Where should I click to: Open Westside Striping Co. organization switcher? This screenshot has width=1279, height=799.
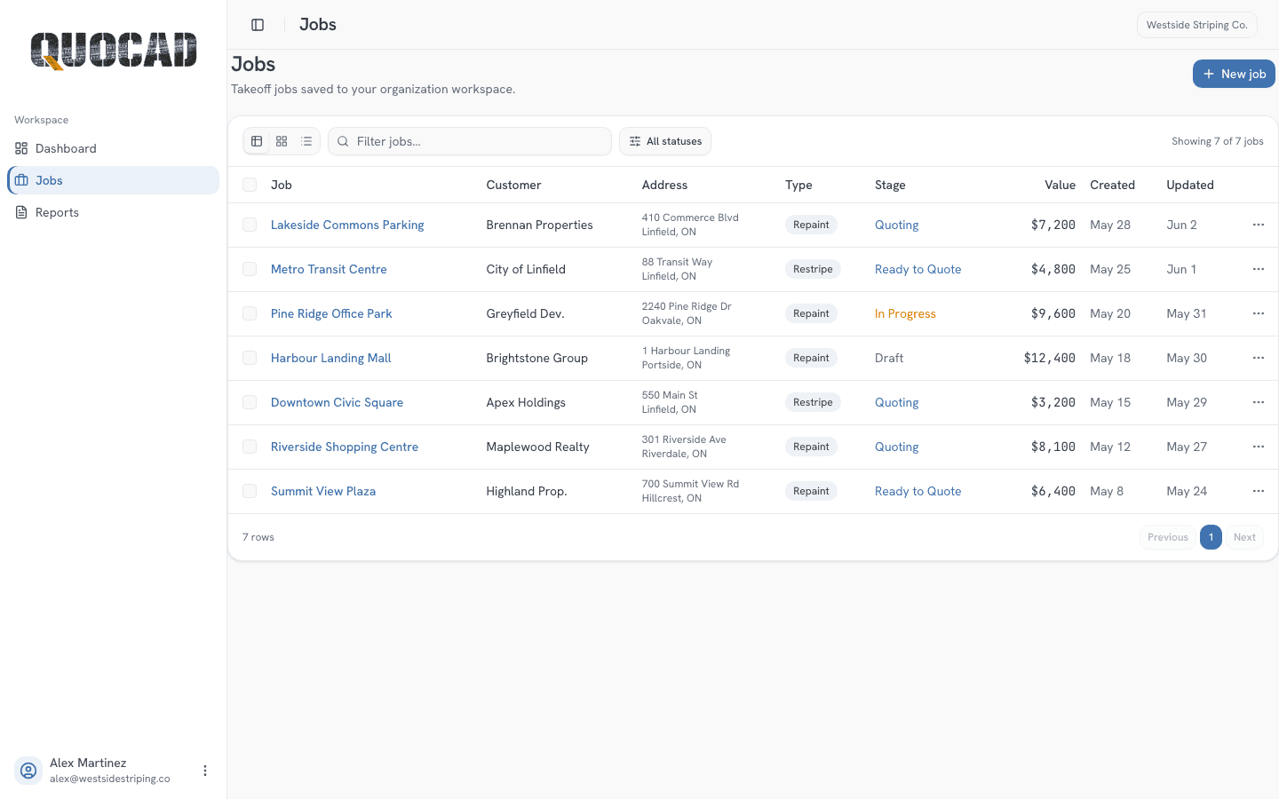tap(1196, 25)
